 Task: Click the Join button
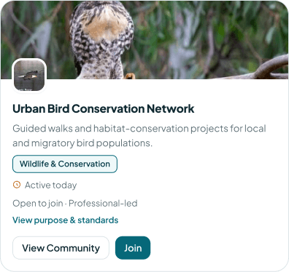coord(133,248)
